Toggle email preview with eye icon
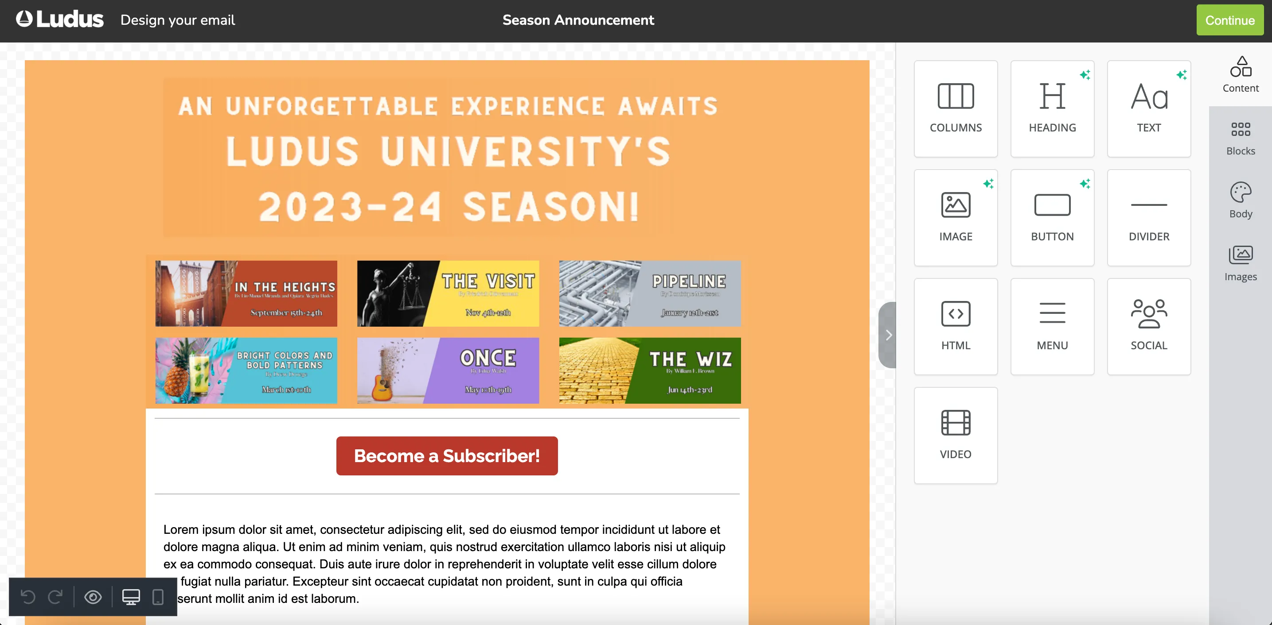The width and height of the screenshot is (1272, 625). tap(93, 597)
